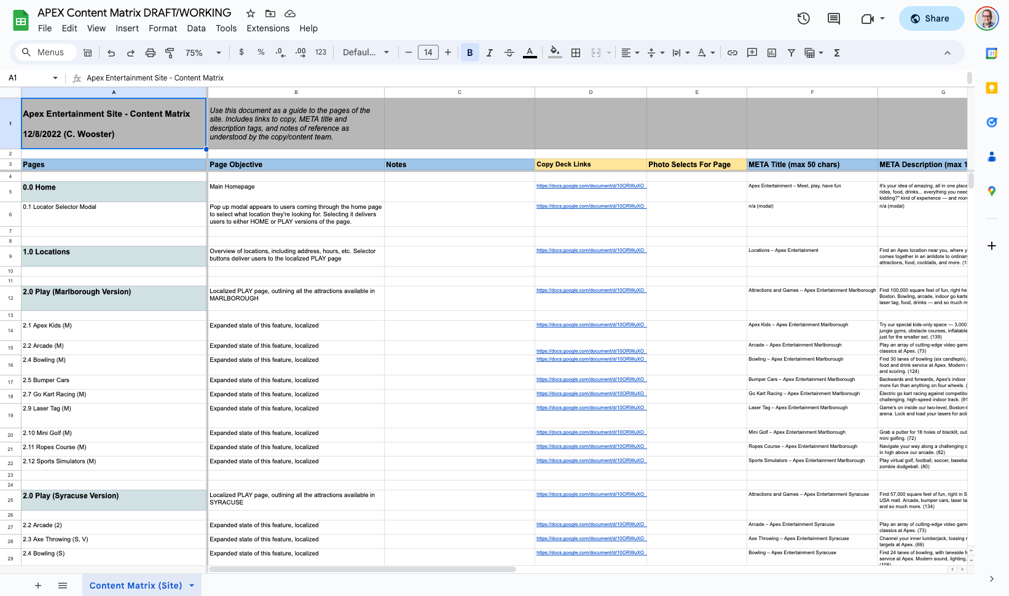Open version history clock icon
Screen dimensions: 1009x596
click(804, 18)
